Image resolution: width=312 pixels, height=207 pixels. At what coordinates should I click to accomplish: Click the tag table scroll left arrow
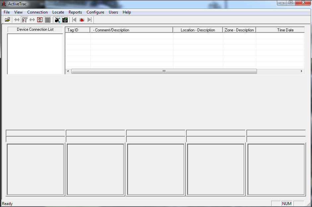[x=68, y=71]
